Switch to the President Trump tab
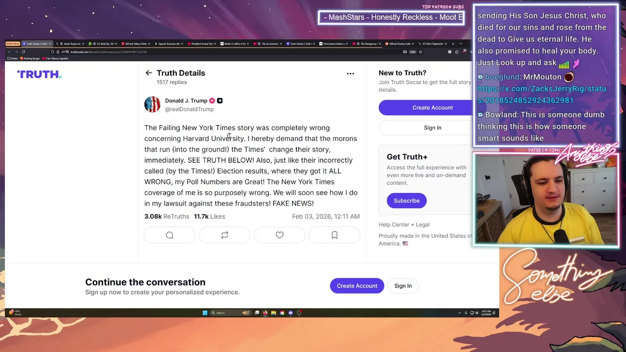The width and height of the screenshot is (626, 352). point(201,44)
